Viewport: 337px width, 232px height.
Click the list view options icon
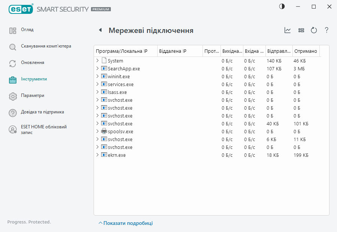point(301,30)
